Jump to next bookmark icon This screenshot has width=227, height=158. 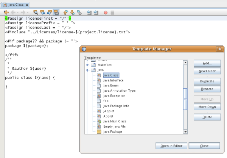coord(73,13)
